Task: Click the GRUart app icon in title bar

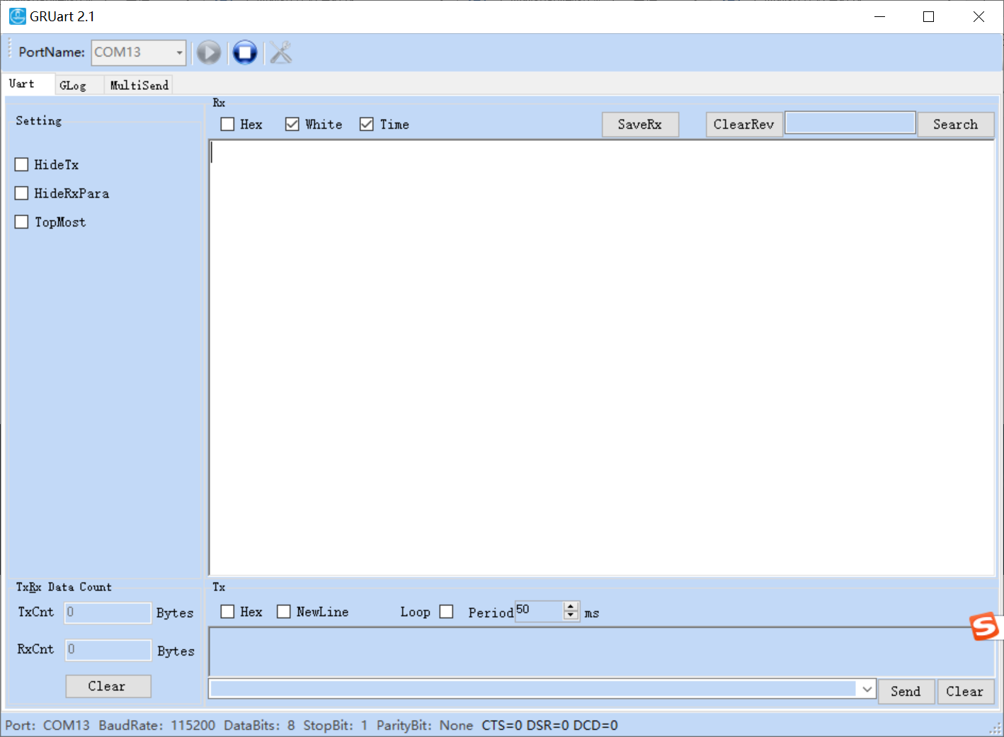Action: point(17,16)
